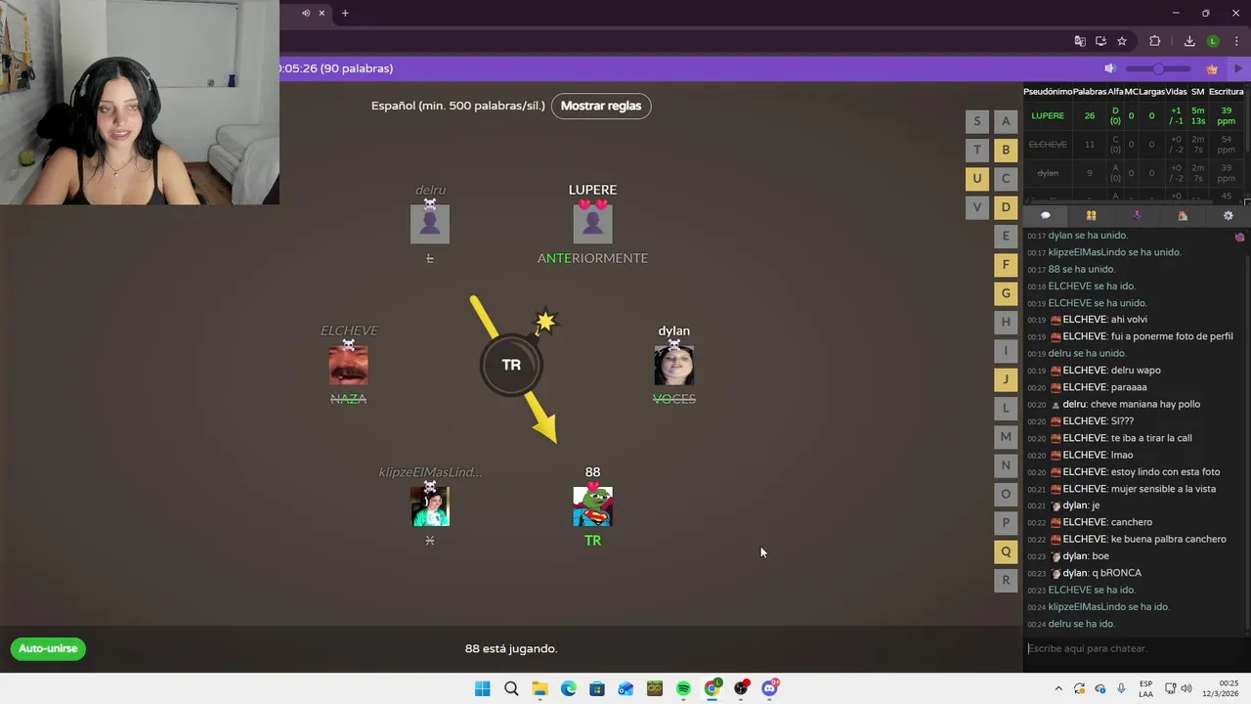Open Chrome three-dot menu
Viewport: 1251px width, 704px height.
pos(1236,41)
